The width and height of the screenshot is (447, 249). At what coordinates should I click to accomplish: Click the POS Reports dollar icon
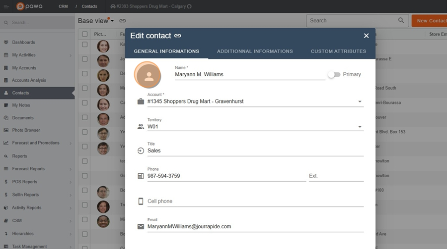click(6, 182)
